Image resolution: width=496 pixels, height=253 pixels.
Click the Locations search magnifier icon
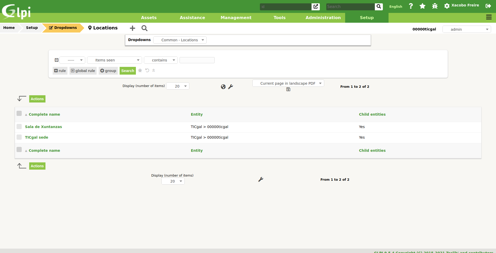coord(144,28)
